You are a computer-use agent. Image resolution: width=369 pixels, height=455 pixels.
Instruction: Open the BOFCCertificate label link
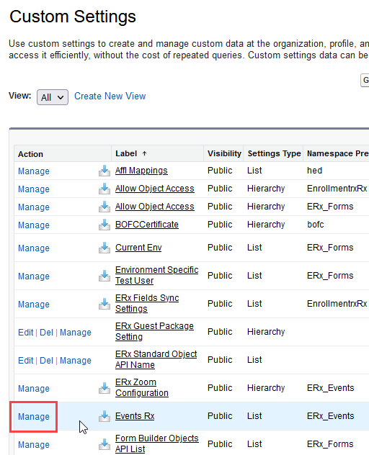pos(147,225)
